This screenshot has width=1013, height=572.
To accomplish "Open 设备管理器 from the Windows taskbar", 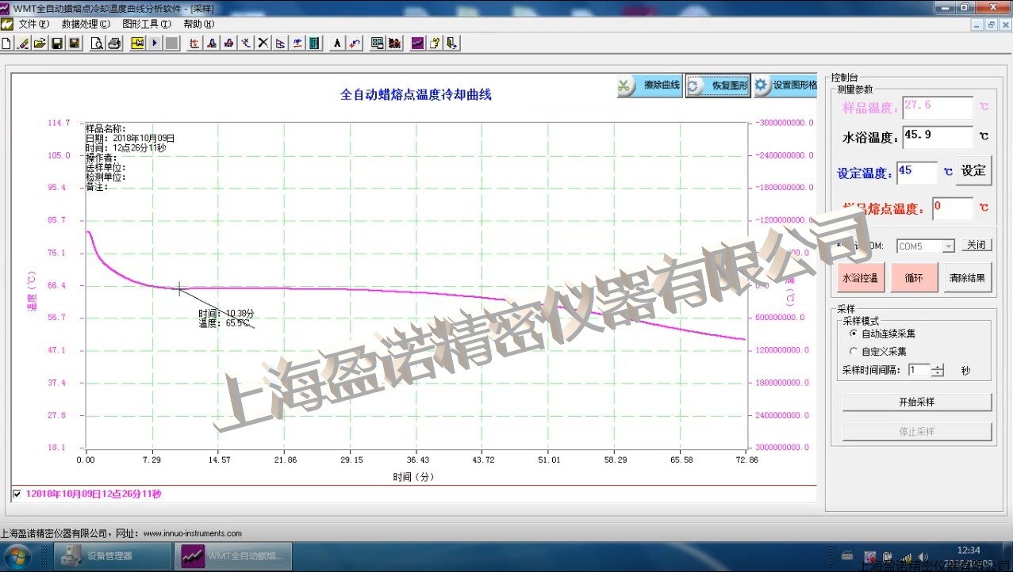I will tap(112, 556).
